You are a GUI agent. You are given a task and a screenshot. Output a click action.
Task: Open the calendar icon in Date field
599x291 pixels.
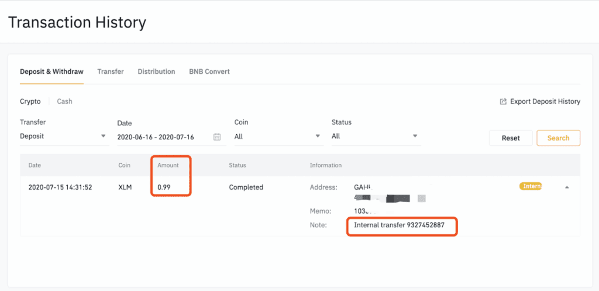tap(217, 137)
